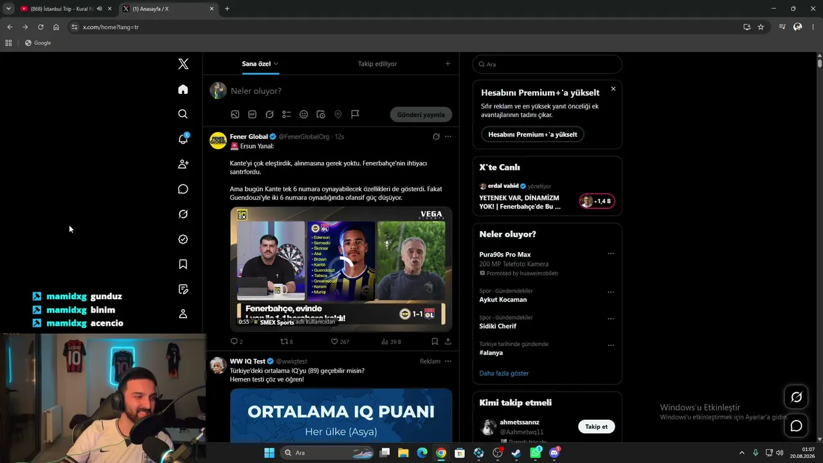Image resolution: width=823 pixels, height=463 pixels.
Task: Ask Grok about the Fener Global post
Action: [x=436, y=136]
